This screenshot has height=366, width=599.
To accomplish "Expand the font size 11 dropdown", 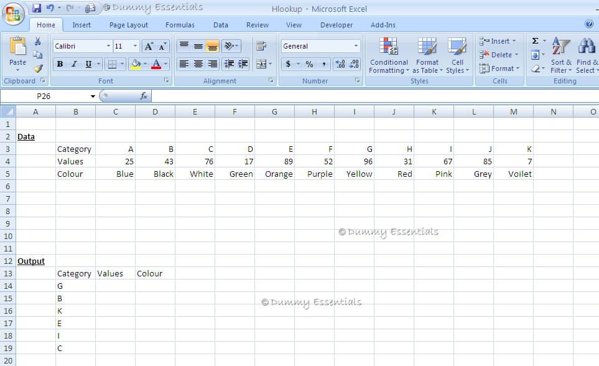I will tap(135, 46).
